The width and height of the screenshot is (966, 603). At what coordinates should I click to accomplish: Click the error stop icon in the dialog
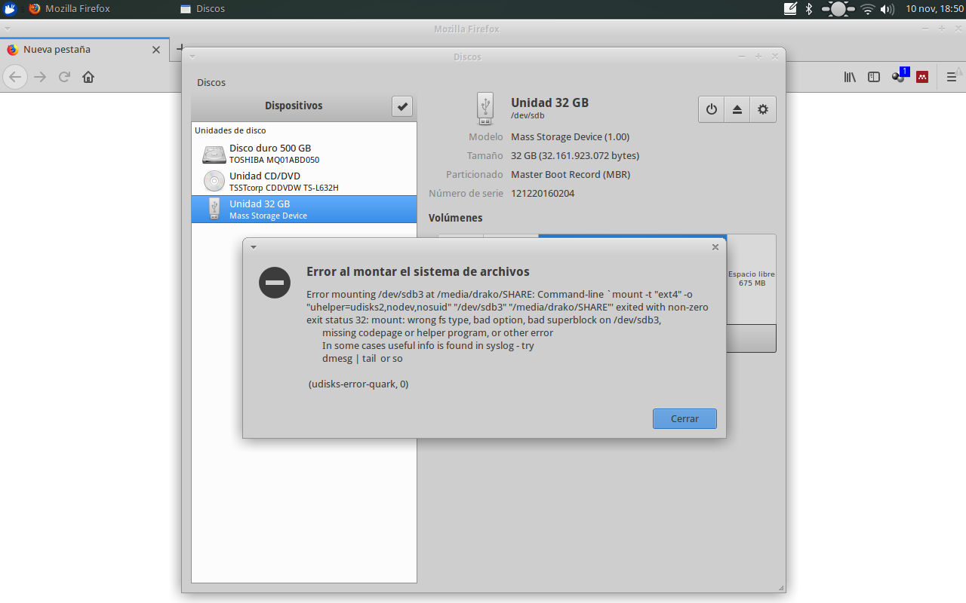[275, 283]
